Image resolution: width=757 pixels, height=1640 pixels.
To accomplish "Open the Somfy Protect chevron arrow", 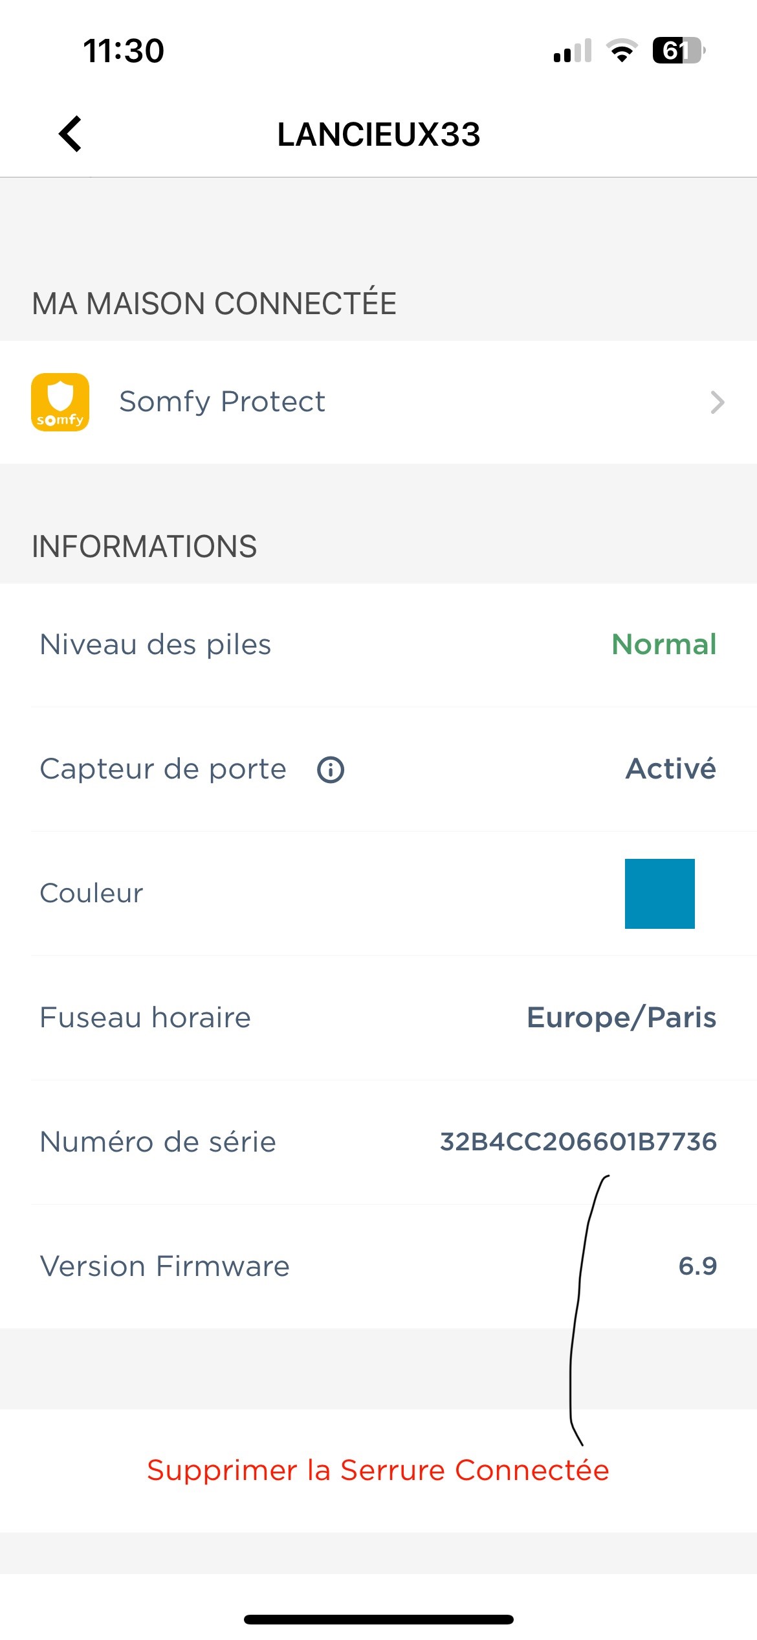I will [717, 402].
